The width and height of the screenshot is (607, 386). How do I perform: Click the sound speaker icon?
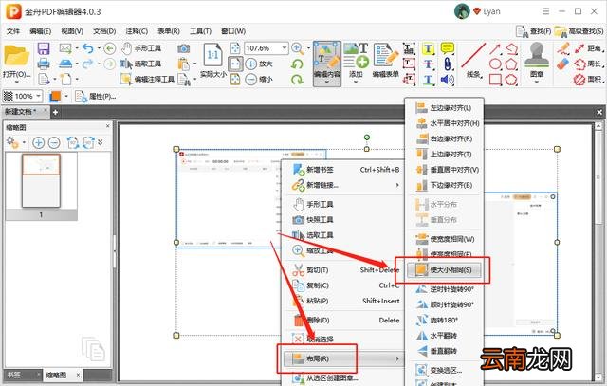(447, 79)
